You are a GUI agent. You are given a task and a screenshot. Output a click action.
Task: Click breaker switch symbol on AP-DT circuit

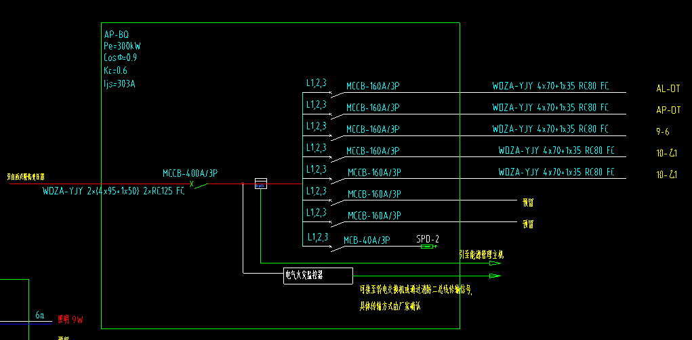pyautogui.click(x=337, y=116)
